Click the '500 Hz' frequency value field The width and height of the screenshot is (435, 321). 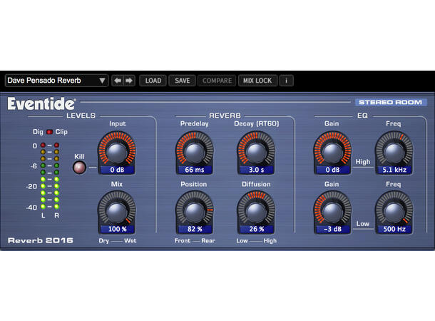click(394, 229)
